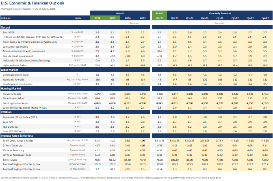Click the "Fed Funds Target Range" row label
273x181 pixels.
tap(18, 141)
